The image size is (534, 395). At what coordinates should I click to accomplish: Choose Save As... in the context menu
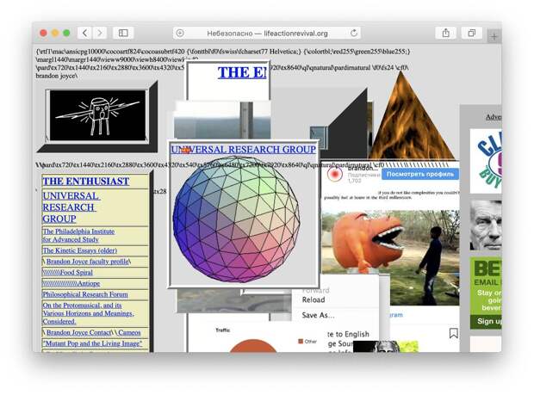tap(318, 315)
